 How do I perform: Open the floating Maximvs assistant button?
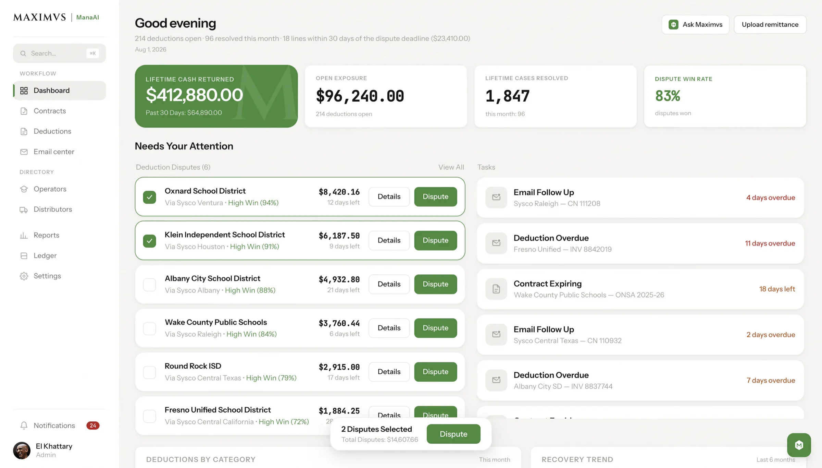point(799,445)
